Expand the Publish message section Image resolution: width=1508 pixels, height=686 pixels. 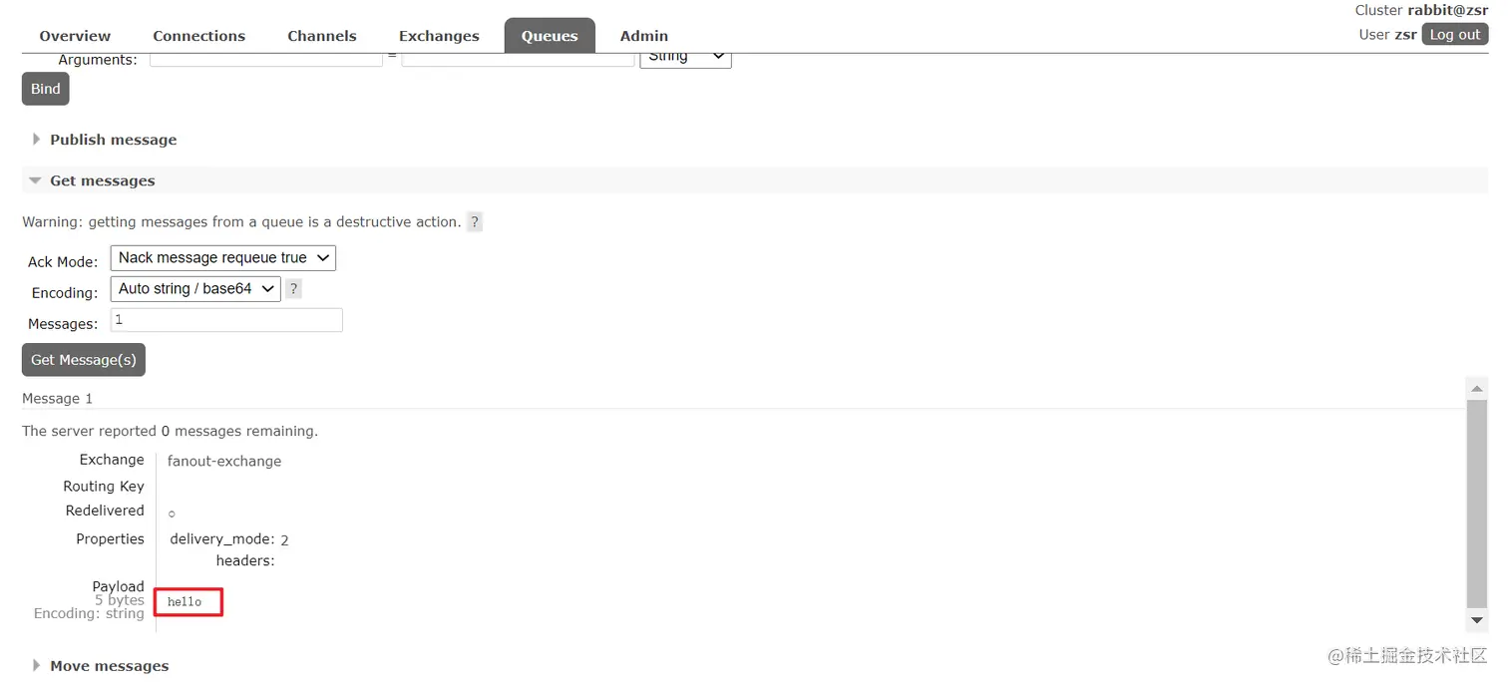(113, 140)
